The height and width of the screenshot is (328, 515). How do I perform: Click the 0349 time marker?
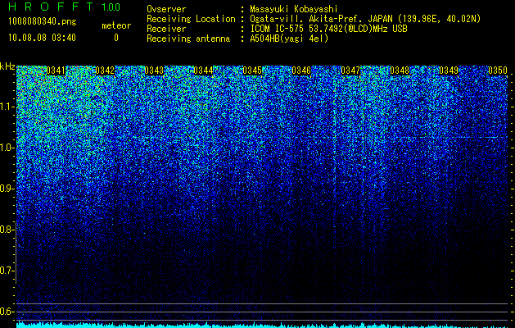[x=449, y=71]
